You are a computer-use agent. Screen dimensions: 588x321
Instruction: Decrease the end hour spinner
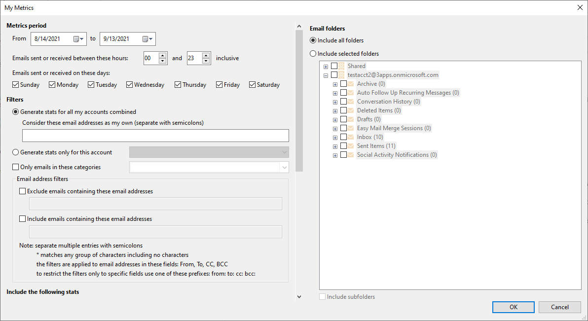click(206, 61)
